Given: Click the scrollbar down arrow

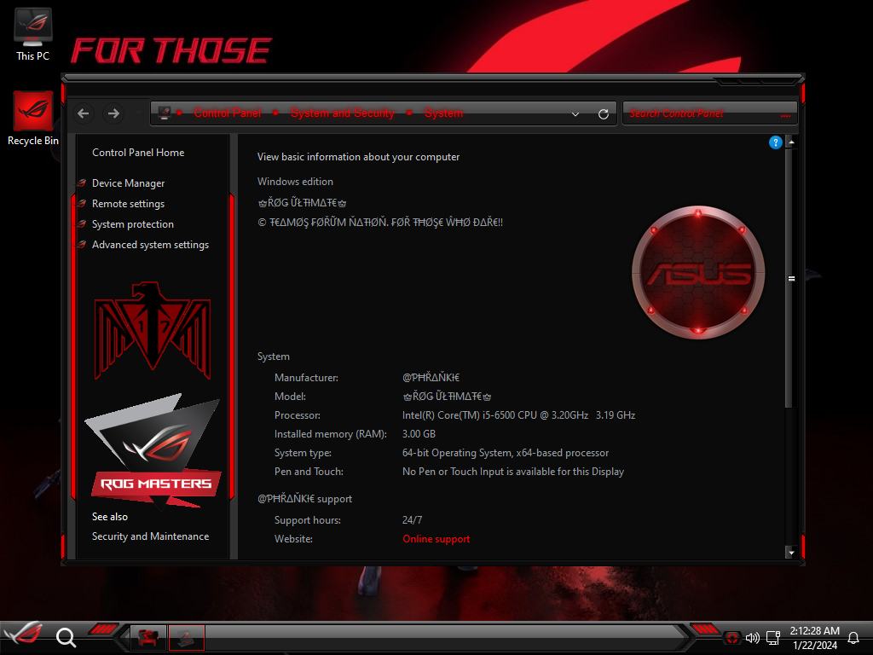Looking at the screenshot, I should (791, 553).
